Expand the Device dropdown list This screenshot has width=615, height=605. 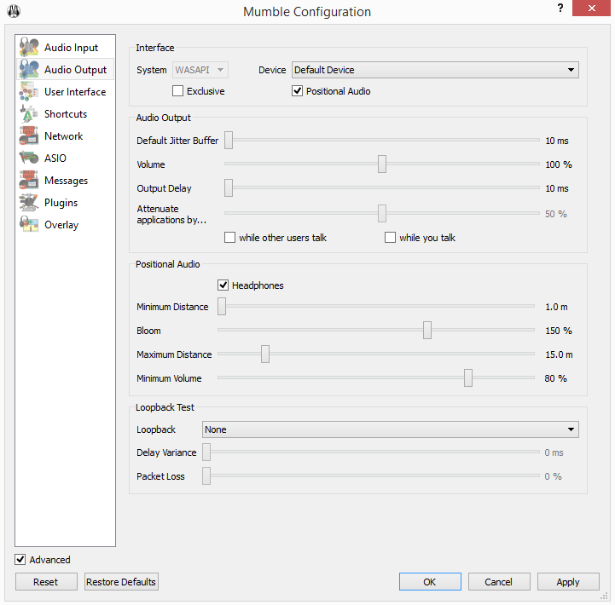435,70
